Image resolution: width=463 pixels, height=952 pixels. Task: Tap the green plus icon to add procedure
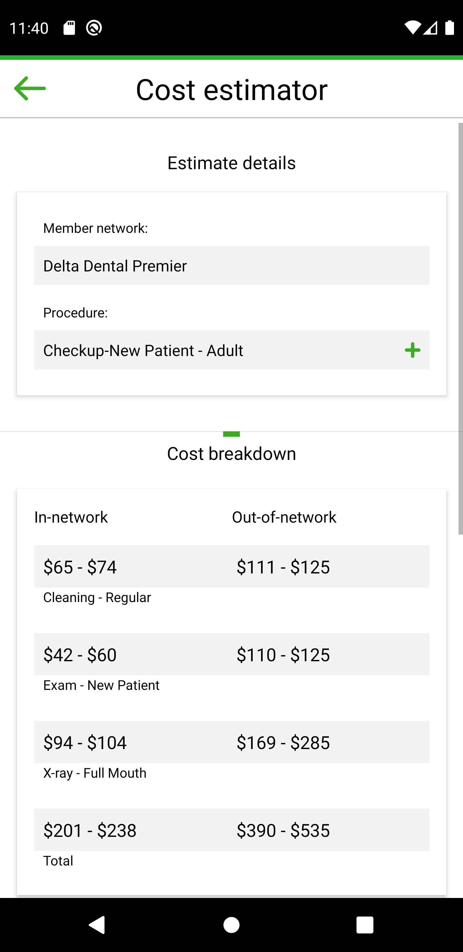pos(412,350)
